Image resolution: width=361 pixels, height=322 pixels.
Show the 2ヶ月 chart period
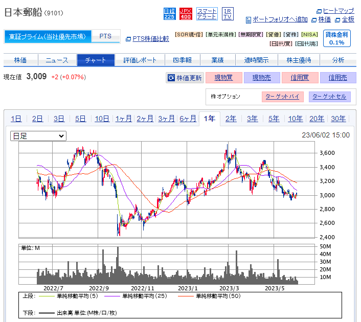point(145,119)
